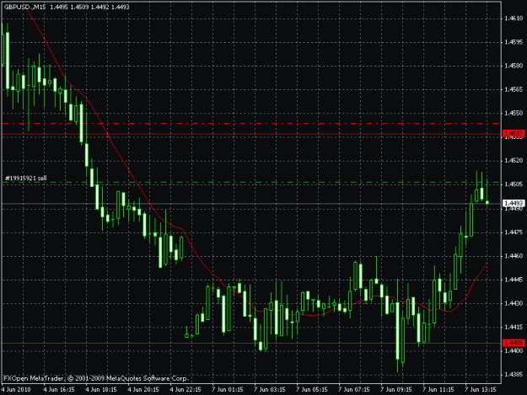Click the 7 Jun 09:15 time label

point(396,390)
